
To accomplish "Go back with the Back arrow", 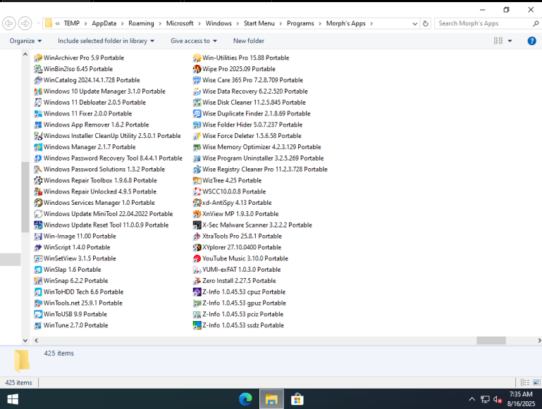I will pyautogui.click(x=9, y=23).
